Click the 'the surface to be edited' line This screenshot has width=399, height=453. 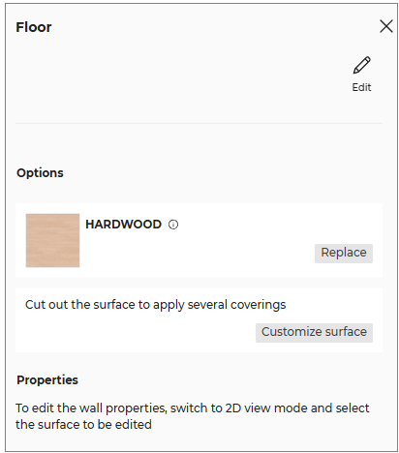tap(83, 425)
